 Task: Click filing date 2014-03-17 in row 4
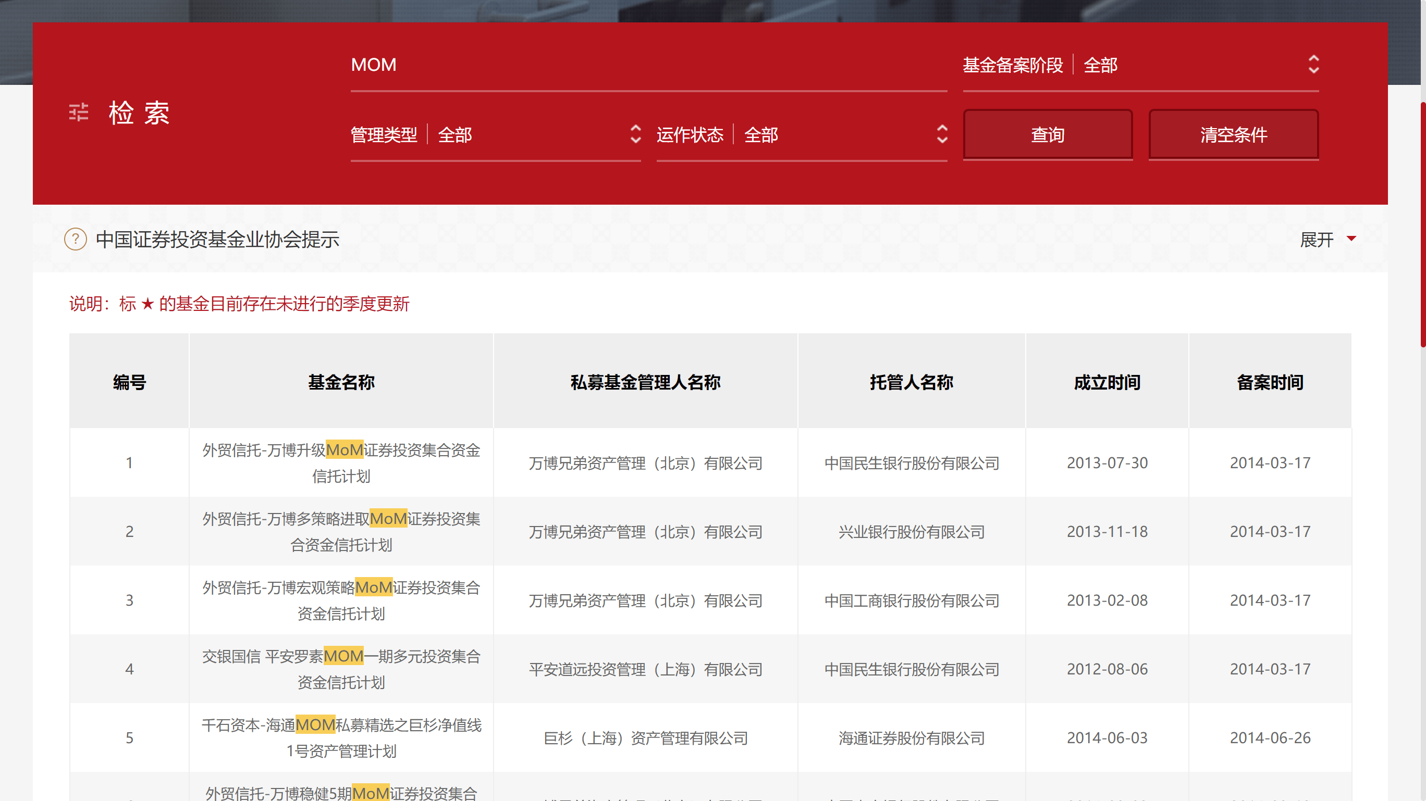[1270, 669]
